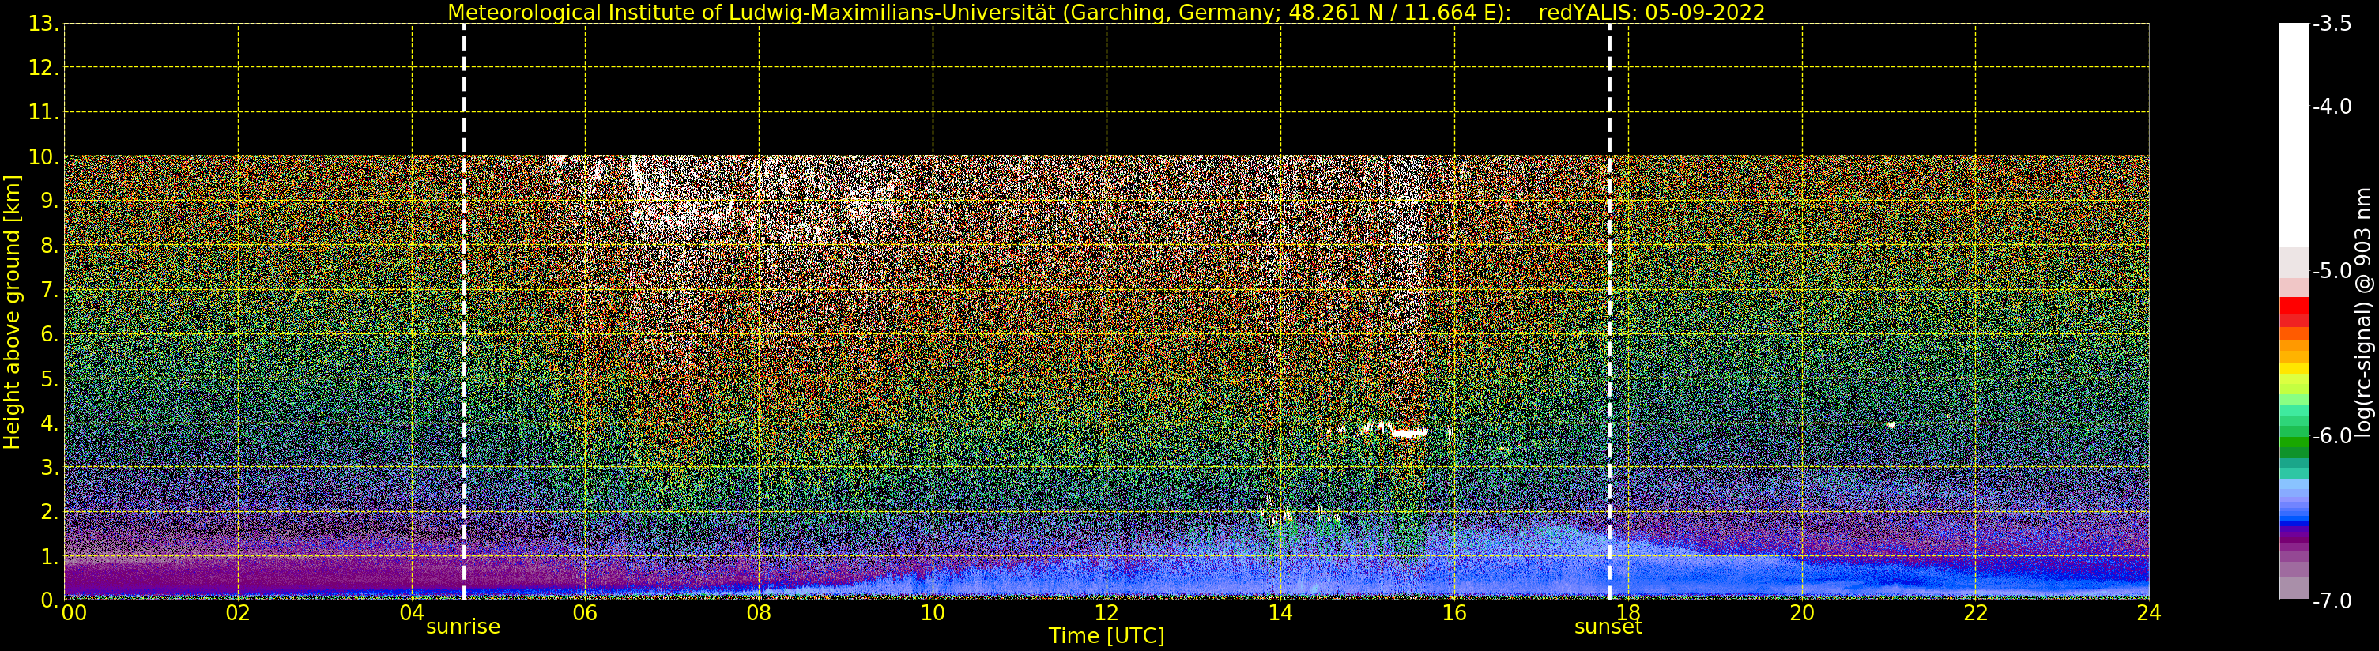The image size is (2379, 651).
Task: Click the '12' tick on the time axis
Action: (1107, 613)
